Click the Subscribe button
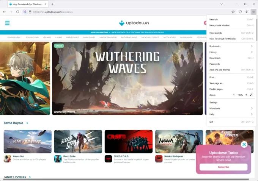 pos(223,167)
